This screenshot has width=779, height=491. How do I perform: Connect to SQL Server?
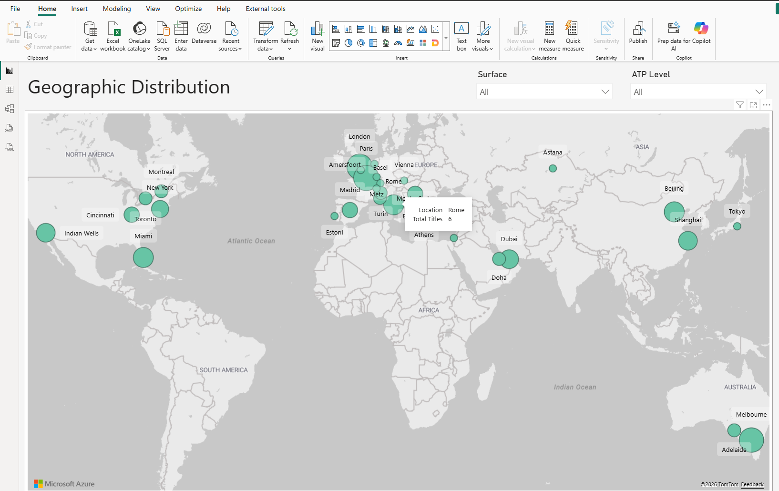[162, 36]
